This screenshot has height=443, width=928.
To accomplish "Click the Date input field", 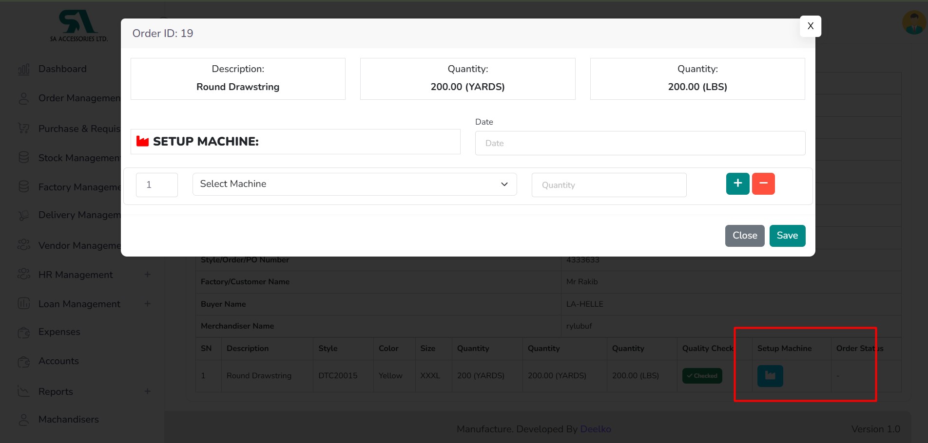I will pos(639,143).
